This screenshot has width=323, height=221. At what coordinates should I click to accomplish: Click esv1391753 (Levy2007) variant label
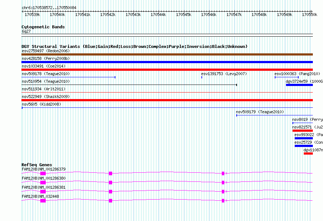pos(224,74)
